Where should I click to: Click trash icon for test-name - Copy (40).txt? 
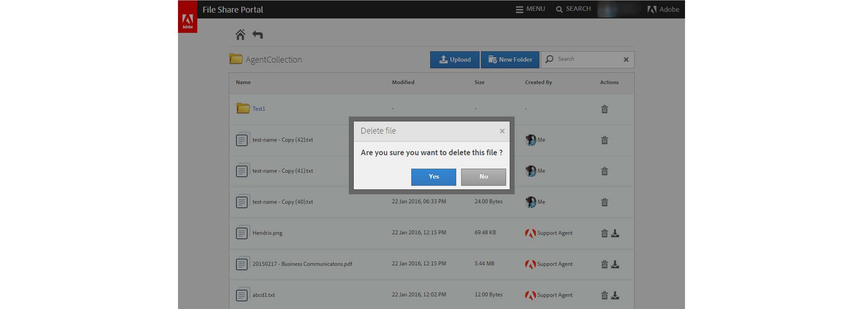pyautogui.click(x=605, y=202)
